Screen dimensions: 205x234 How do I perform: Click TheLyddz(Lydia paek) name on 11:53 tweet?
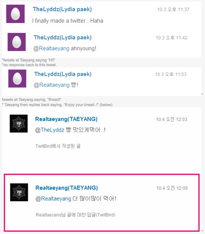tap(63, 74)
